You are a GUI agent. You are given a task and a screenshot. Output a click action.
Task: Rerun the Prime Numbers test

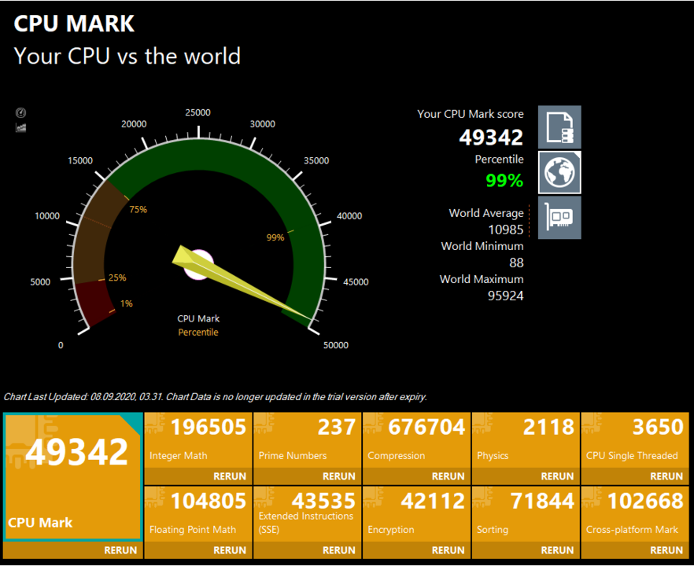coord(339,476)
